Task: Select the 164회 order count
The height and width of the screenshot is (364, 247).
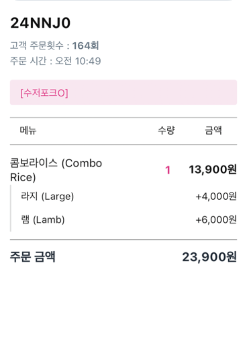Action: point(86,45)
